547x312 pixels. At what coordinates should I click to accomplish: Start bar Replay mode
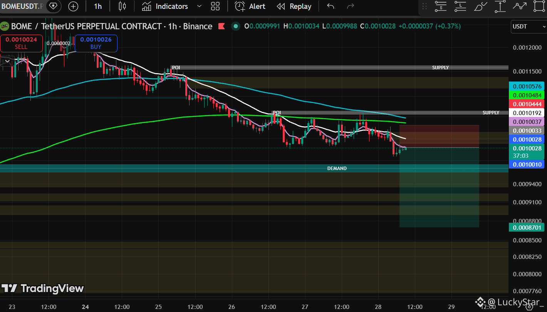(x=294, y=6)
